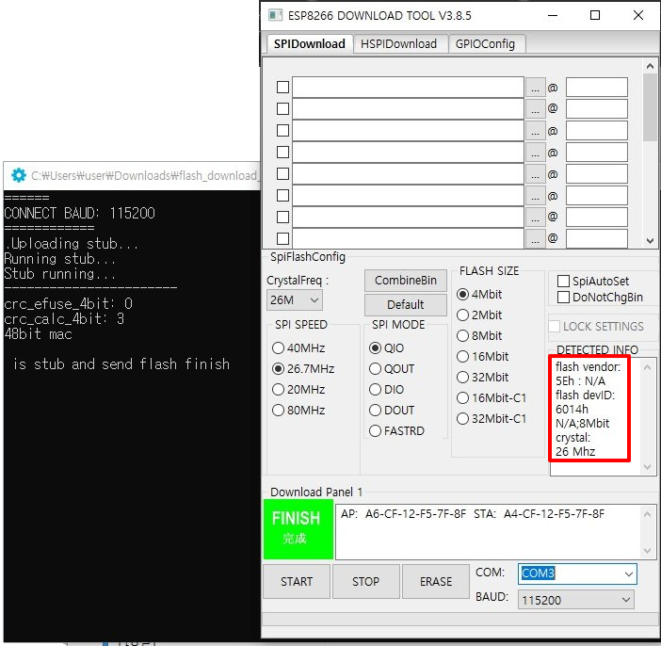Choose 32Mbit-C1 flash size

pos(492,418)
